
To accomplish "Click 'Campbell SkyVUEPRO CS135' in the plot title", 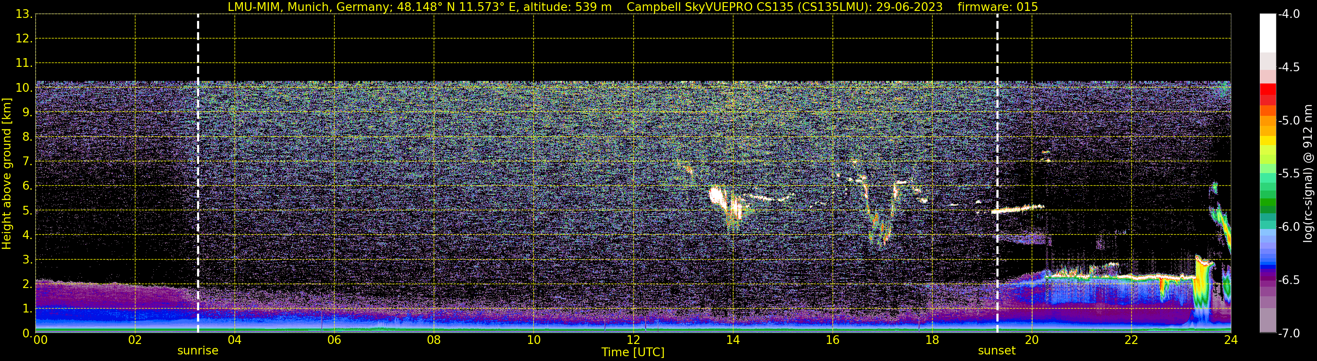I will [710, 7].
